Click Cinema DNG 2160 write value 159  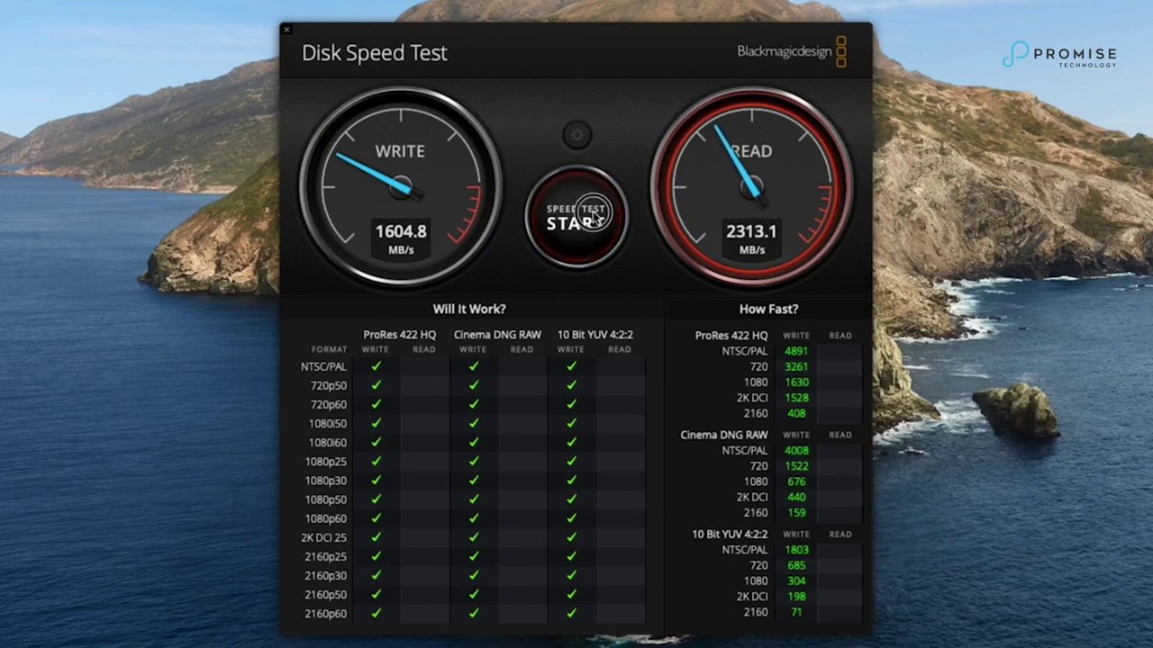click(x=796, y=513)
